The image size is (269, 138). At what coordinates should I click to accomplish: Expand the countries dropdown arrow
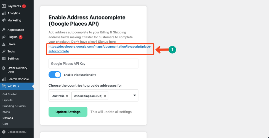tap(135, 95)
